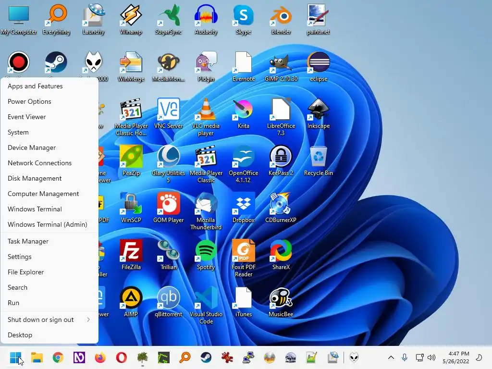Open Computer Management menu item
This screenshot has height=369, width=492.
click(49, 194)
